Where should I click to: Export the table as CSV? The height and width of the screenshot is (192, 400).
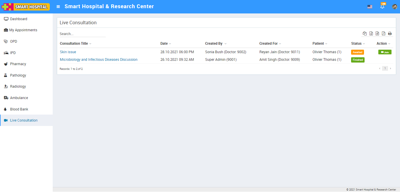377,34
